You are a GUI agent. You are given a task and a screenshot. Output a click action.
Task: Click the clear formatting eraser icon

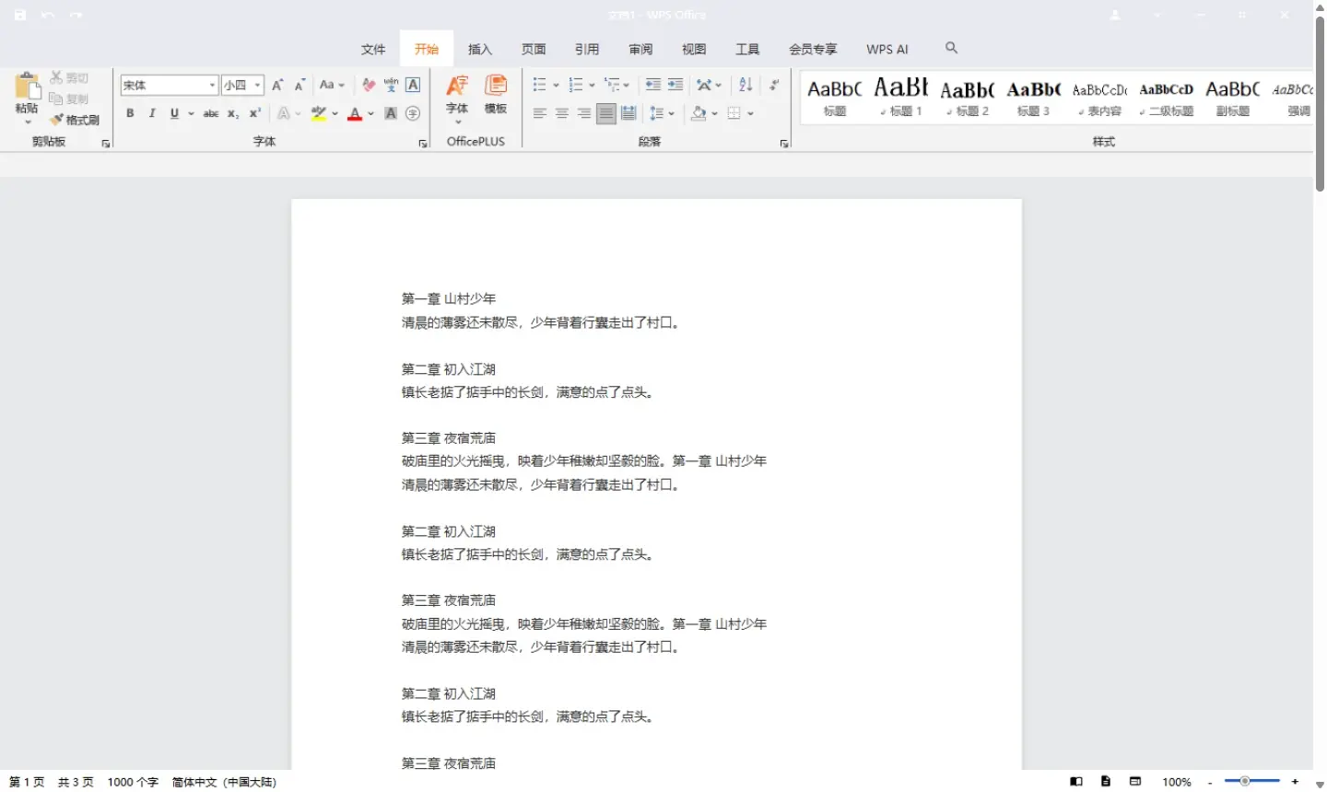point(369,85)
